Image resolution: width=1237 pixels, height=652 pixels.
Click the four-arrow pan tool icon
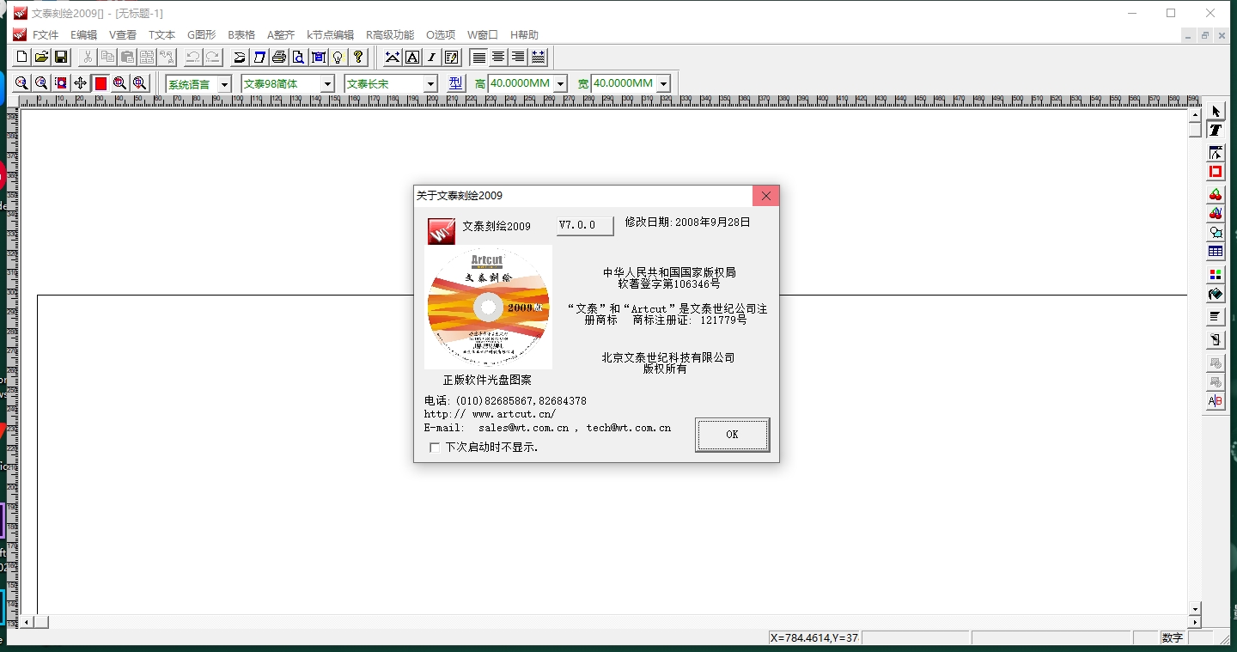coord(81,83)
